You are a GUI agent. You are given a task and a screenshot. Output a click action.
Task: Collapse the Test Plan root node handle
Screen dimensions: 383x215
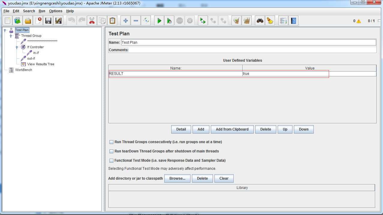point(5,30)
